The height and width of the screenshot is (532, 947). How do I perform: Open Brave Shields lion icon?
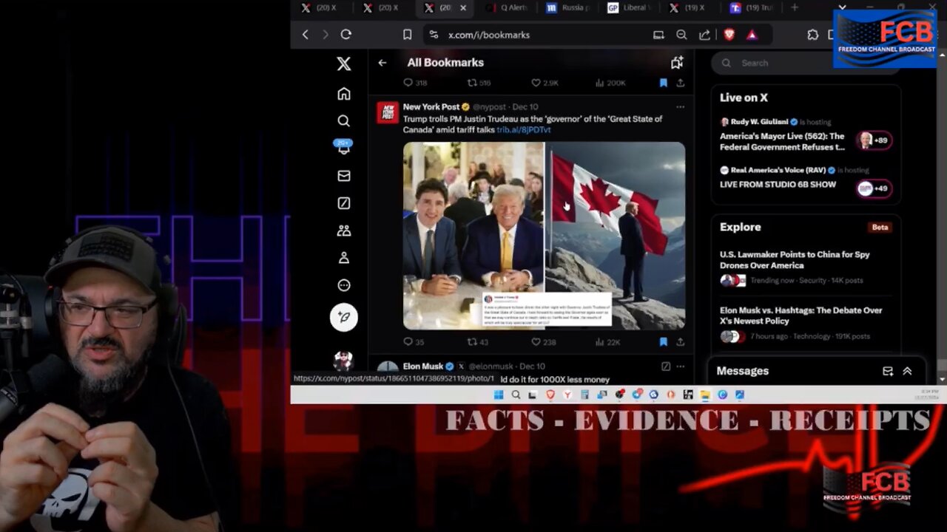pyautogui.click(x=729, y=35)
